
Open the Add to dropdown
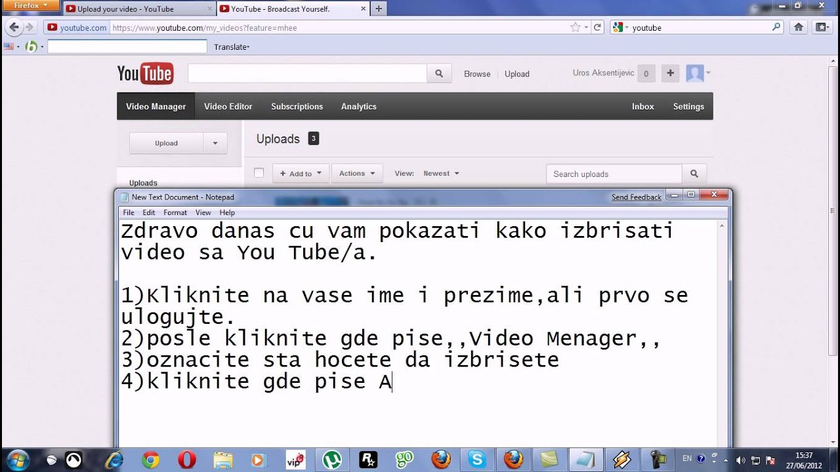tap(301, 174)
